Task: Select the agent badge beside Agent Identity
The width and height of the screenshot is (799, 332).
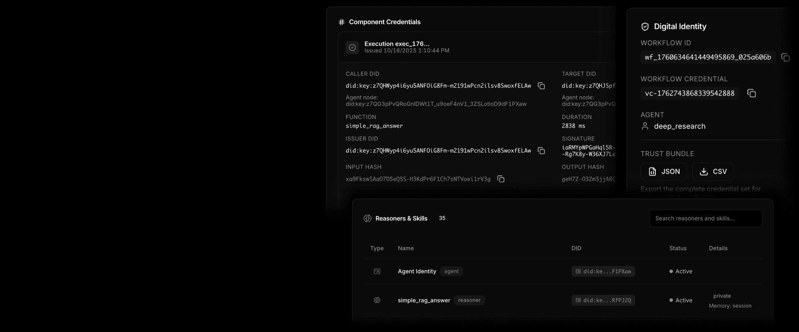Action: pyautogui.click(x=451, y=271)
